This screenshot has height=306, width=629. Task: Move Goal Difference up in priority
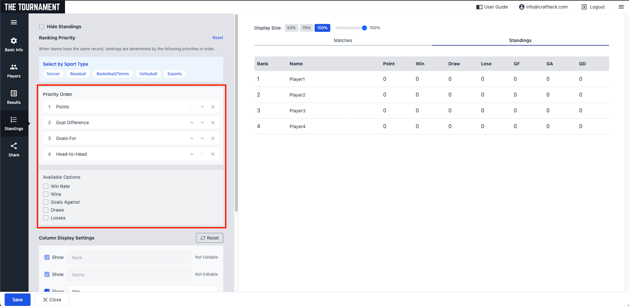point(191,122)
